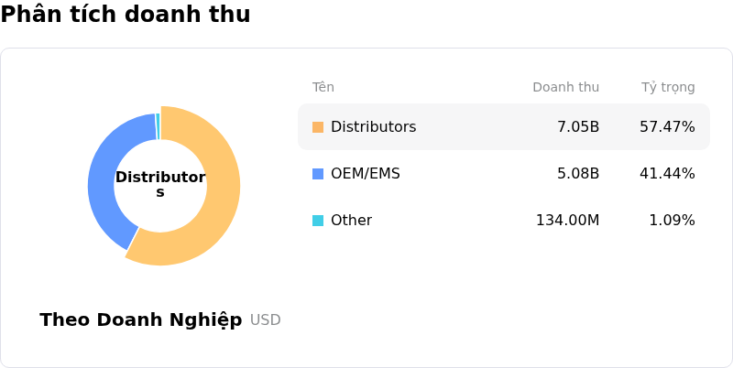The height and width of the screenshot is (368, 733).
Task: Select the Distributors row name
Action: coord(373,127)
